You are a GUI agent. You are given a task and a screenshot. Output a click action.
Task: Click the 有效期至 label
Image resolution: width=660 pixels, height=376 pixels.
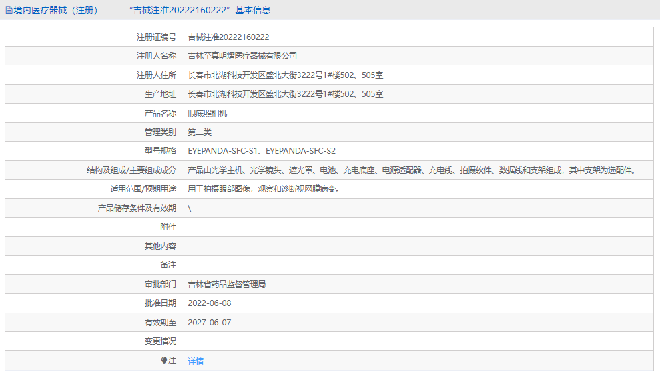click(x=160, y=323)
